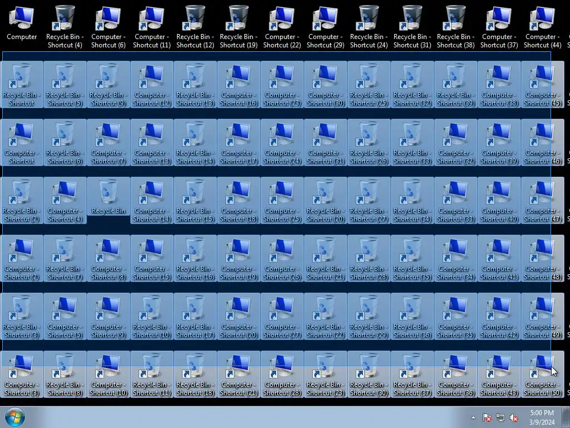The width and height of the screenshot is (570, 428).
Task: Select Recycle Bin - Shortcut (39) icon
Action: (x=456, y=85)
